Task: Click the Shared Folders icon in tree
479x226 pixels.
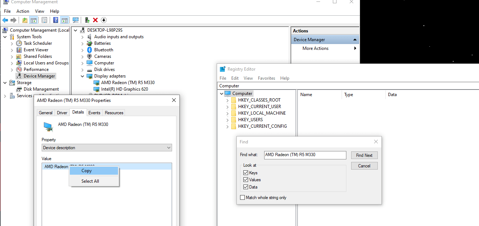Action: coord(19,56)
